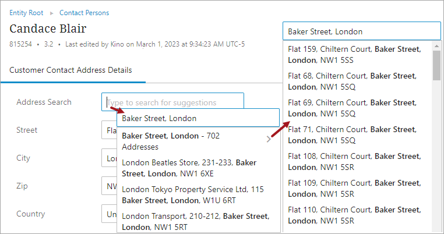This screenshot has height=234, width=444.
Task: Select Flat 110, Chiltern Court address
Action: pos(357,215)
